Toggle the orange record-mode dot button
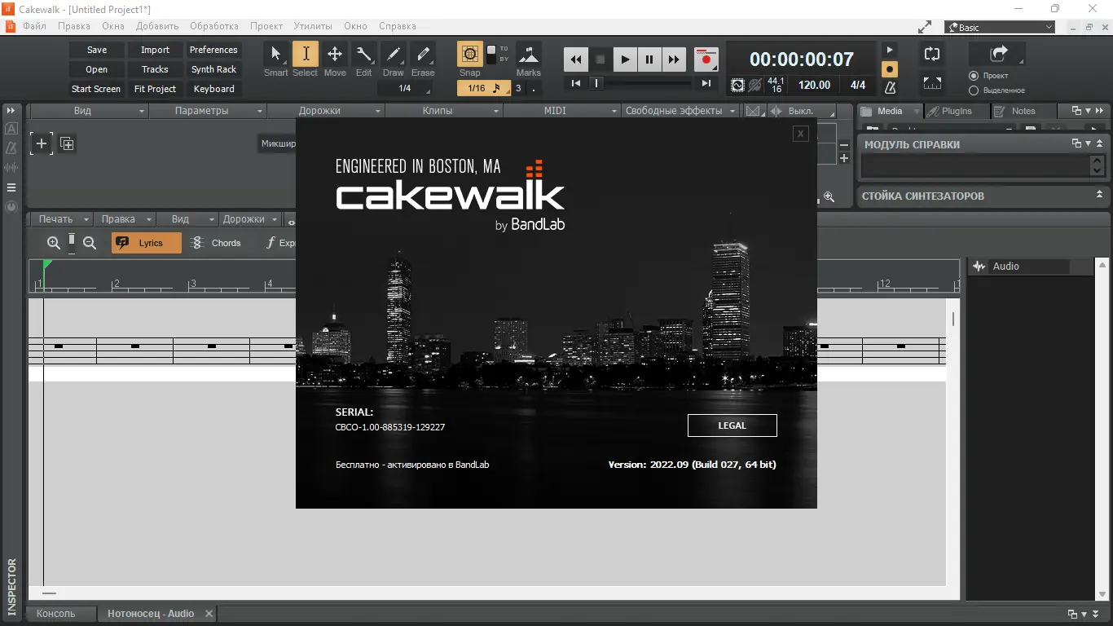This screenshot has width=1113, height=626. [891, 69]
